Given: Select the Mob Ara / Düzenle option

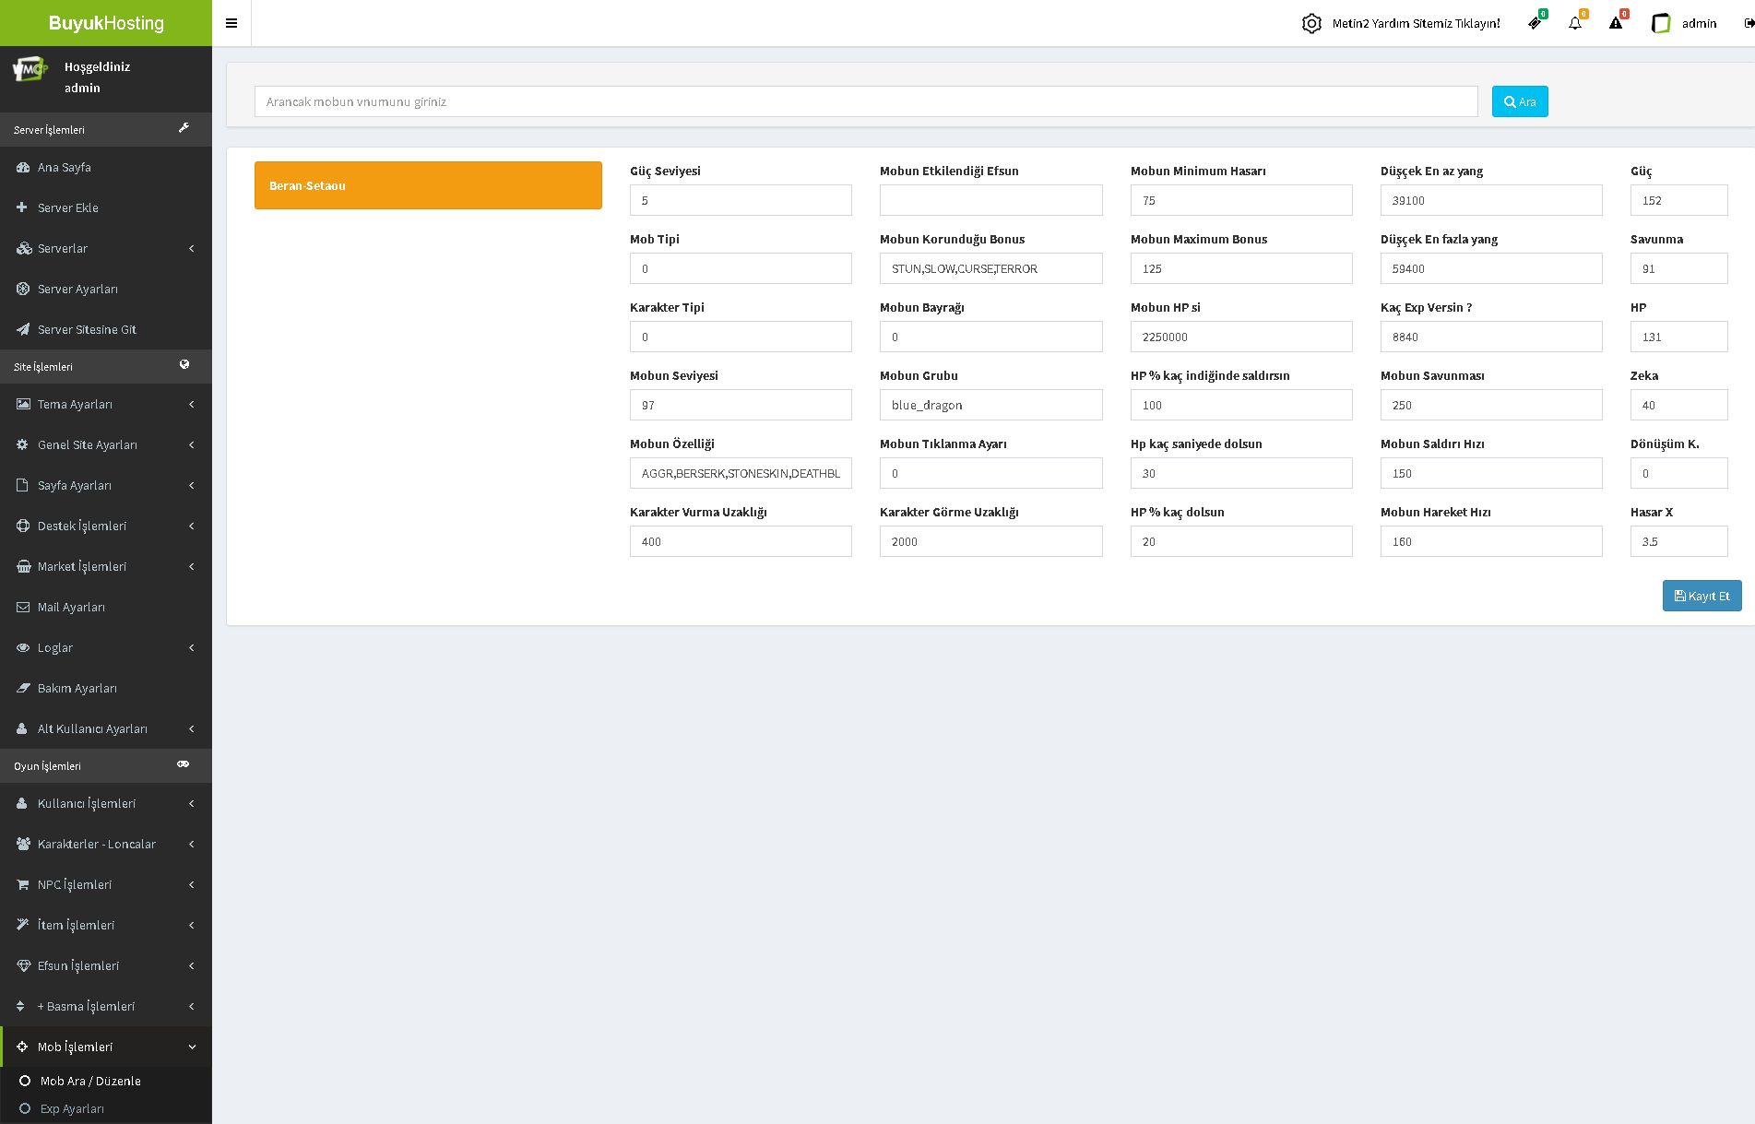Looking at the screenshot, I should pos(90,1081).
